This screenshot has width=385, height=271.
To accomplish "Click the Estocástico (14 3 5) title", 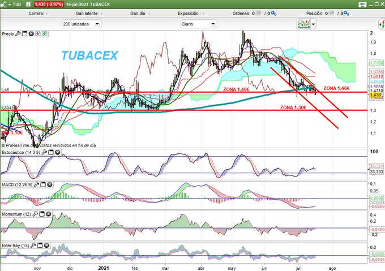I will coord(21,152).
